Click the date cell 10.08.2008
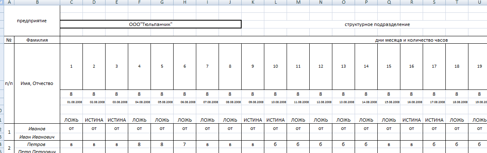The width and height of the screenshot is (487, 153). (275, 102)
